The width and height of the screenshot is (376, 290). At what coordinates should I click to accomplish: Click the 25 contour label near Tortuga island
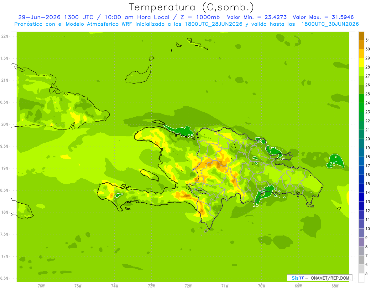coord(191,136)
